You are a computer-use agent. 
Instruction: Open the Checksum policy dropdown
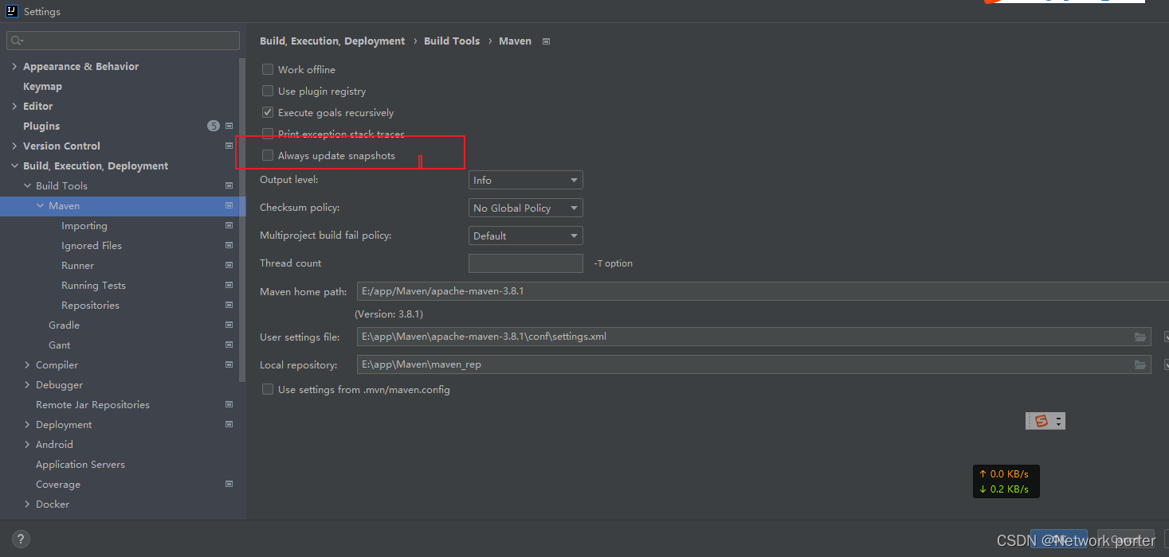(x=526, y=208)
